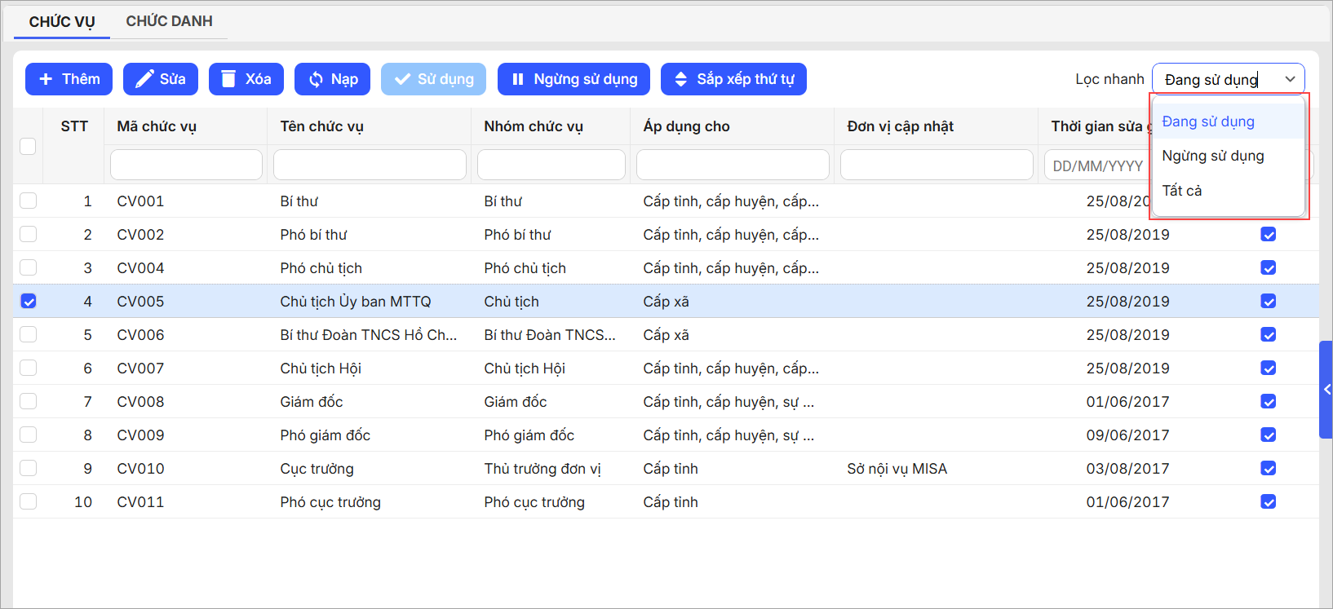The image size is (1333, 609).
Task: Choose 'Ngừng sử dụng' from the filter list
Action: (1212, 156)
